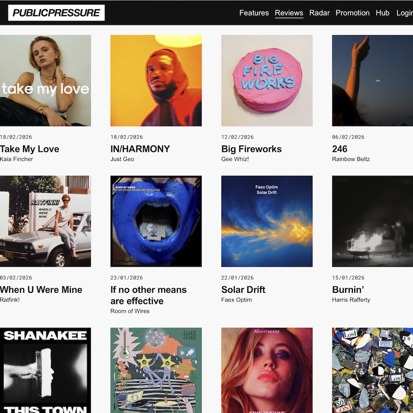The image size is (413, 413).
Task: Click the When U Were Mine title
Action: coord(41,290)
